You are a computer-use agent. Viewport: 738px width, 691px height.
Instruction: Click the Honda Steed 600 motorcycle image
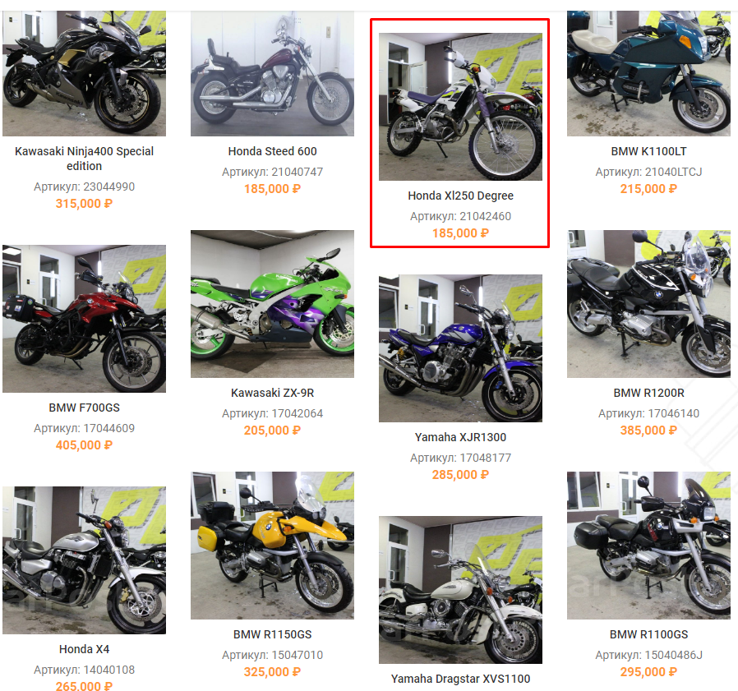coord(272,73)
